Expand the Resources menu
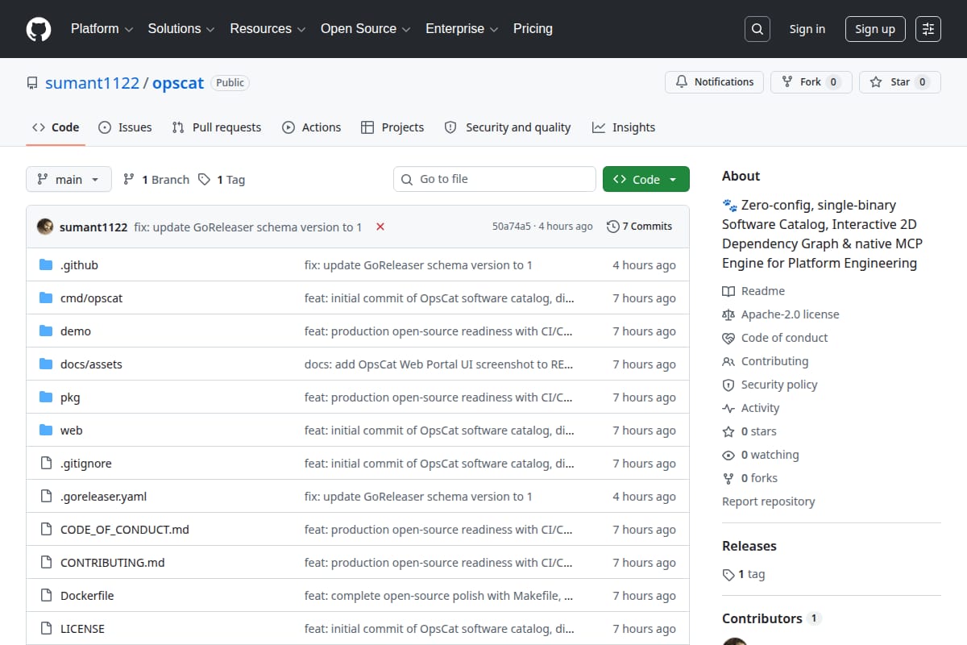967x645 pixels. pos(268,29)
